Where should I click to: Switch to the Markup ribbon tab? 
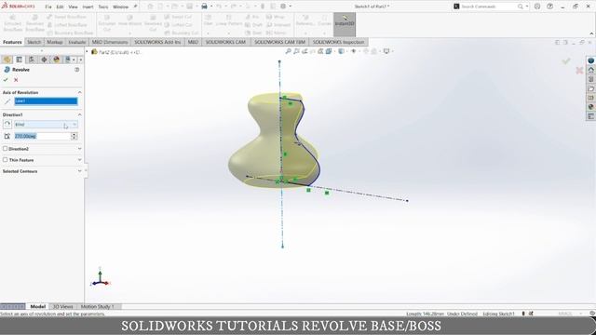[54, 42]
